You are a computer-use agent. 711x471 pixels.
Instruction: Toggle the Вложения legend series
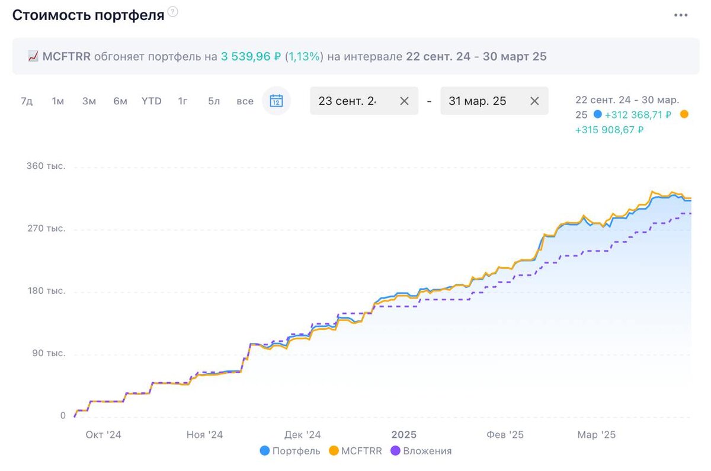point(421,451)
